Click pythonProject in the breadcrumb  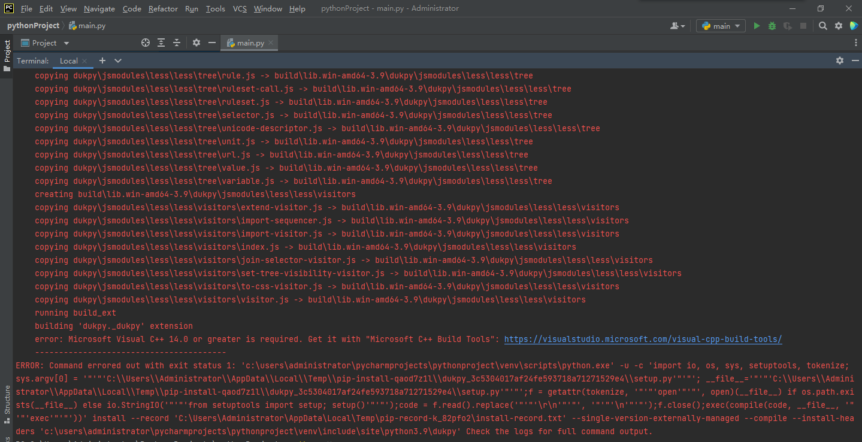[x=33, y=26]
